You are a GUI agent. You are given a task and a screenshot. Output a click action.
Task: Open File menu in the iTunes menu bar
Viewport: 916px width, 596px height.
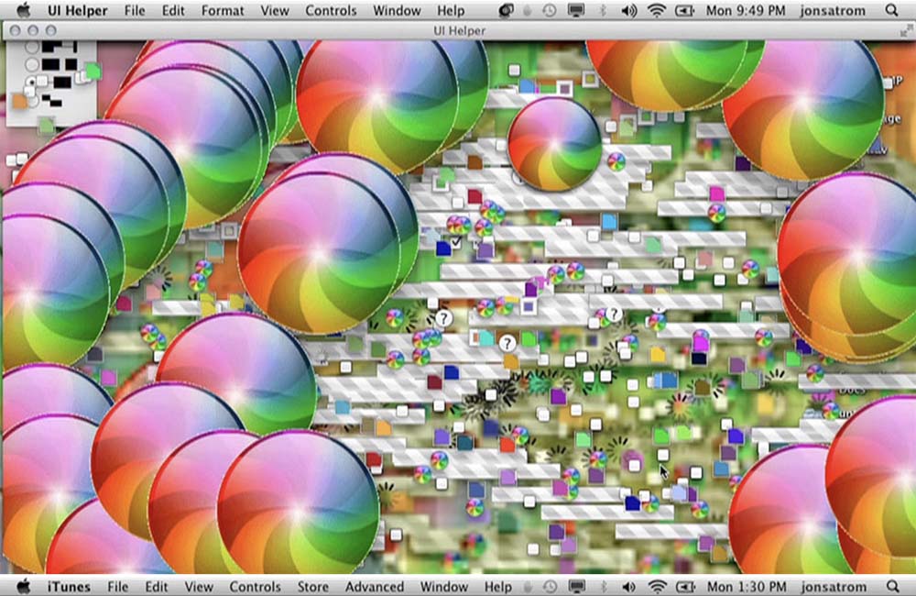coord(117,587)
